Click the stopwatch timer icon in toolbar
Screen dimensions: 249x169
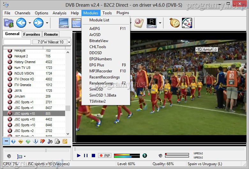coord(175,23)
